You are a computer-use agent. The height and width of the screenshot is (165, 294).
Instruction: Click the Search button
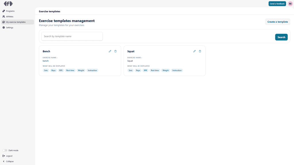[x=281, y=37]
